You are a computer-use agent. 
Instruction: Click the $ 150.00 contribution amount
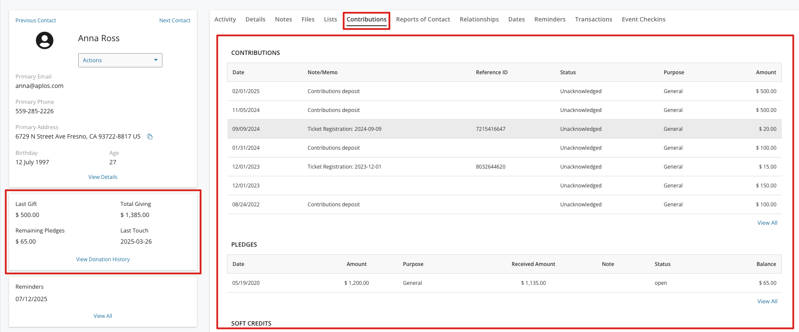[766, 186]
